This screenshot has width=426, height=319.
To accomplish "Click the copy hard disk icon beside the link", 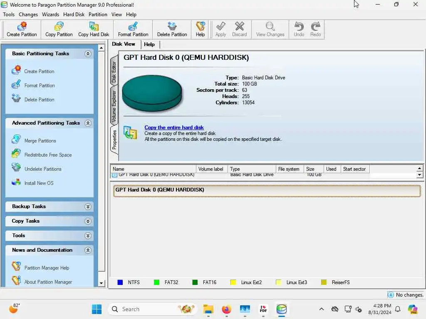I will [x=130, y=133].
